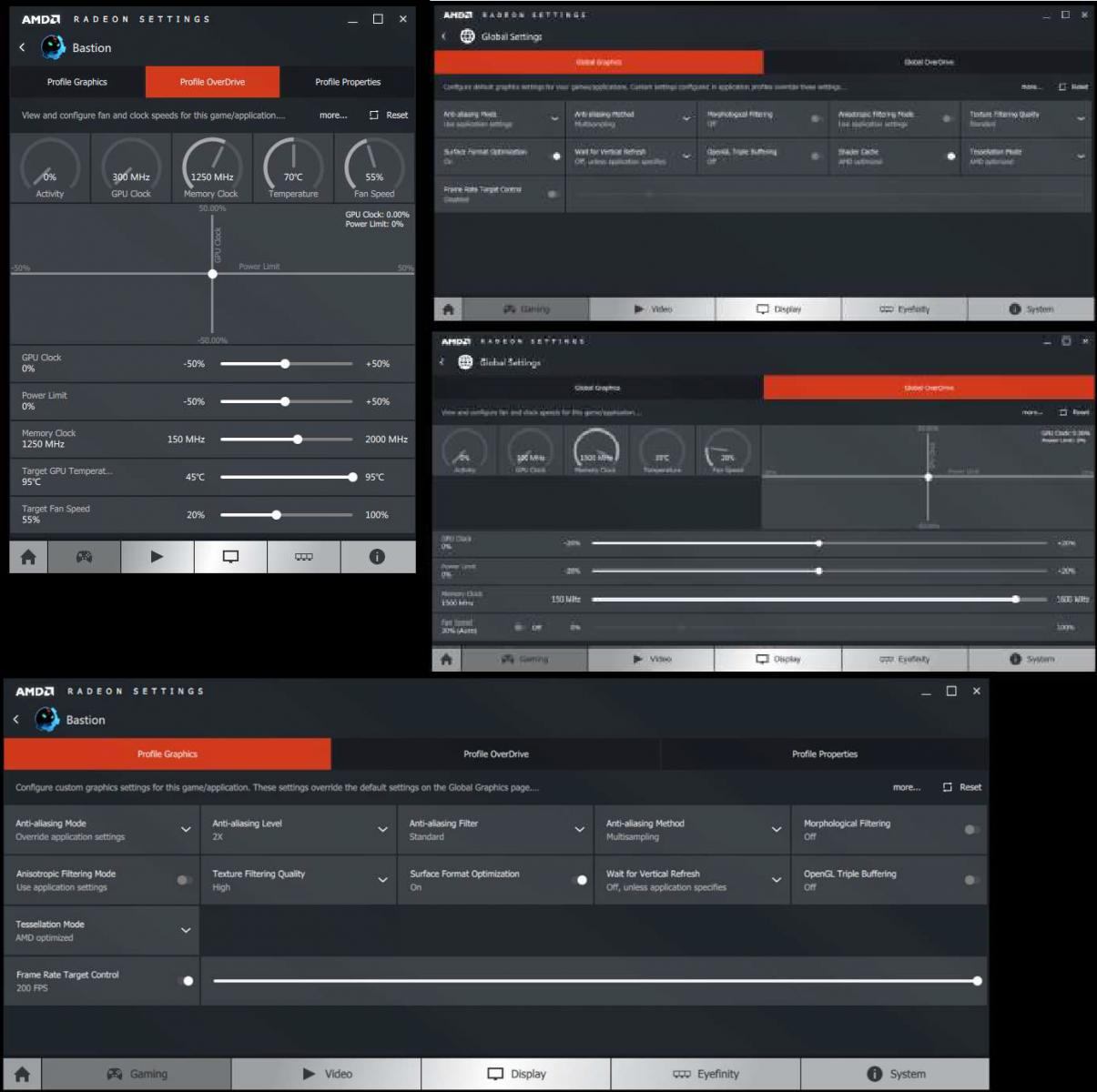Open Tessellation Mode dropdown in Bastion Profile Graphics window

(x=186, y=930)
